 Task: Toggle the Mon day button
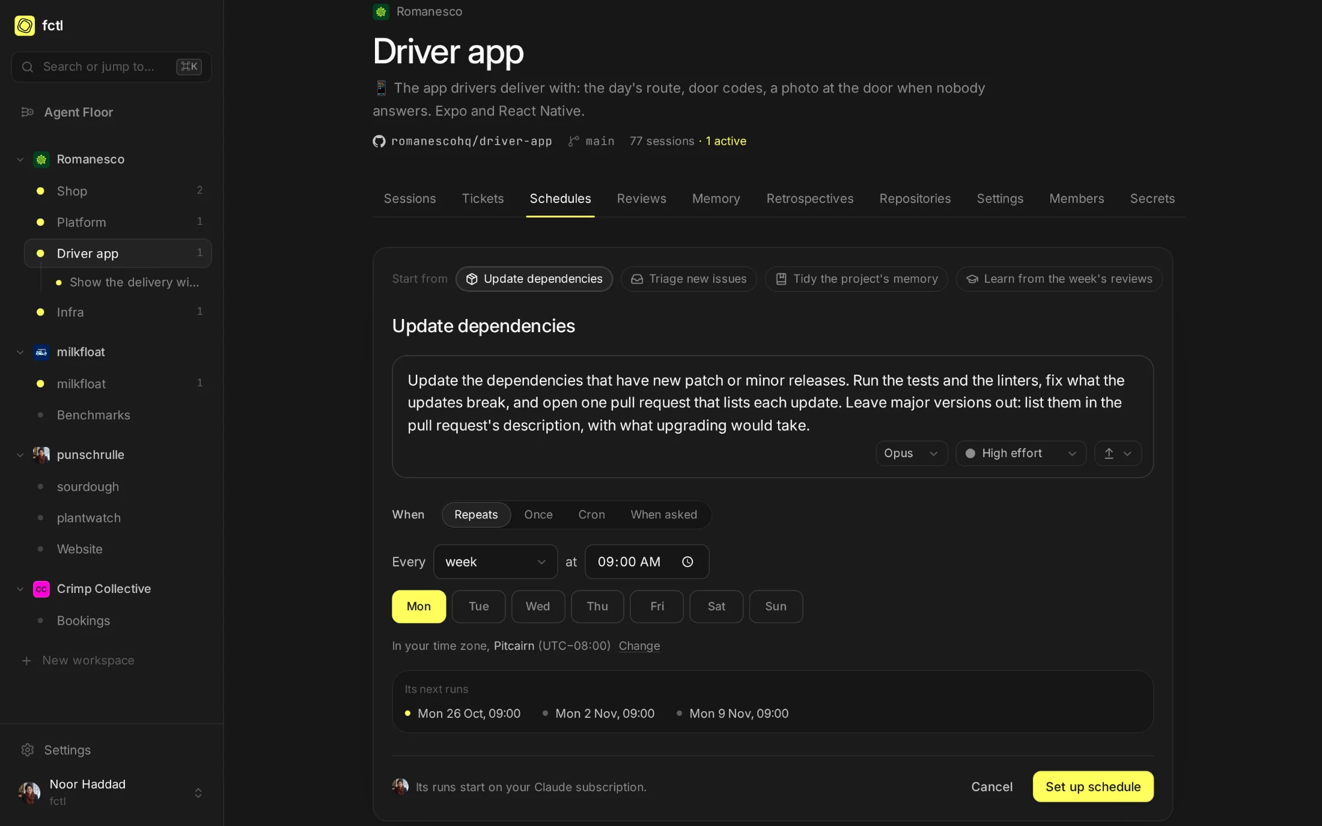pos(419,607)
